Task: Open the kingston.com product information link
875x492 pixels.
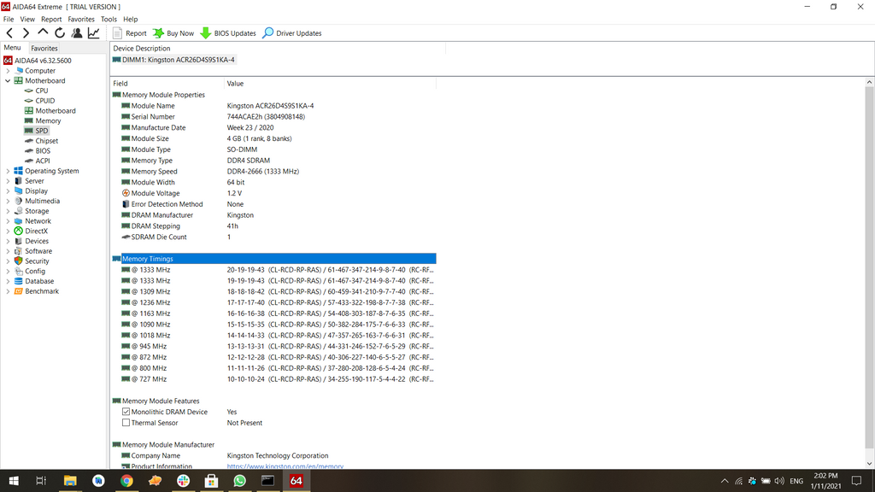Action: coord(285,466)
